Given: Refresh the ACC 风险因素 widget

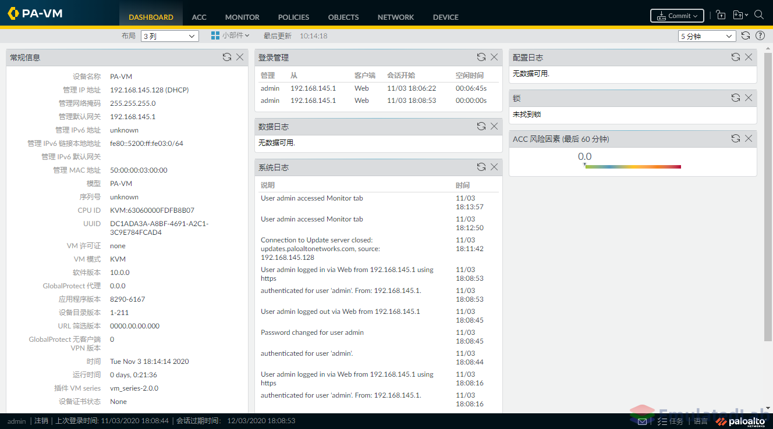Looking at the screenshot, I should click(736, 138).
